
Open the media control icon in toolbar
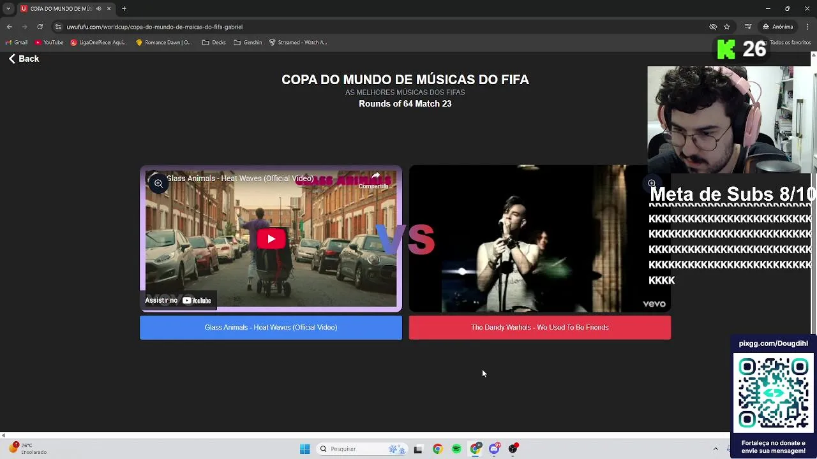tap(747, 27)
